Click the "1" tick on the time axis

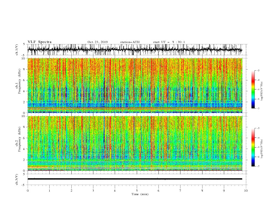[49, 191]
